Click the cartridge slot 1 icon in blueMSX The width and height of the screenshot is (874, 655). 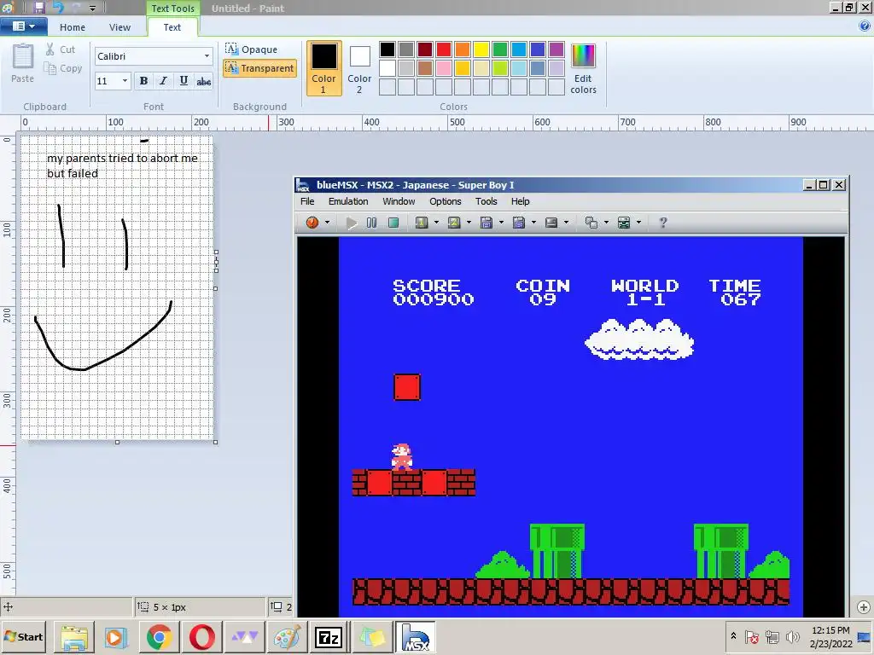422,223
